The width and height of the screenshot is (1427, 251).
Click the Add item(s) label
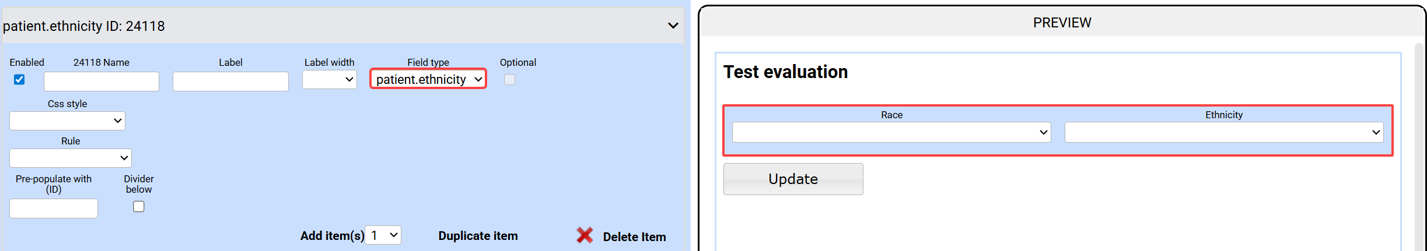[332, 236]
